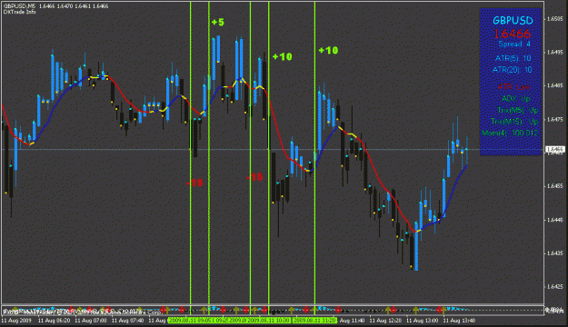568x327 pixels.
Task: Click the 1.6505 price axis label
Action: [555, 19]
